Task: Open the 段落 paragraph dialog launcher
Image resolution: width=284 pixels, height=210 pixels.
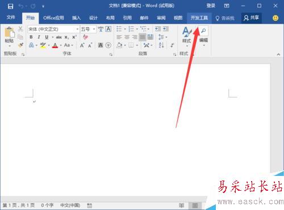Action: tap(174, 54)
